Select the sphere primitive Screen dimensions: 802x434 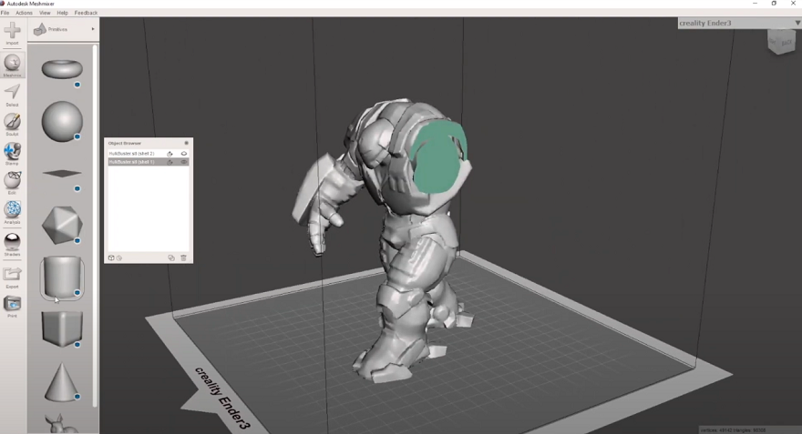coord(62,121)
